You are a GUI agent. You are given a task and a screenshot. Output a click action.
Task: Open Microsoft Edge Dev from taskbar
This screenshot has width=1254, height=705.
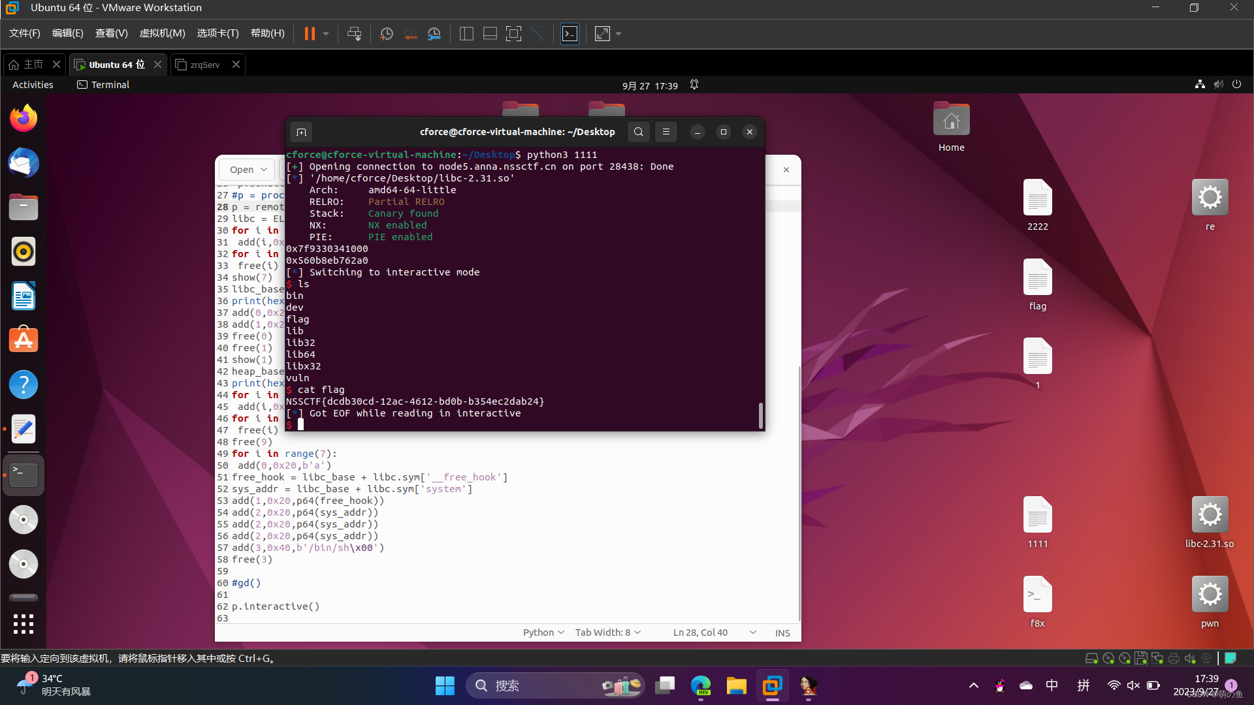click(x=701, y=685)
